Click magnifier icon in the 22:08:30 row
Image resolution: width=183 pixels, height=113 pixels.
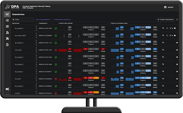pyautogui.click(x=163, y=79)
